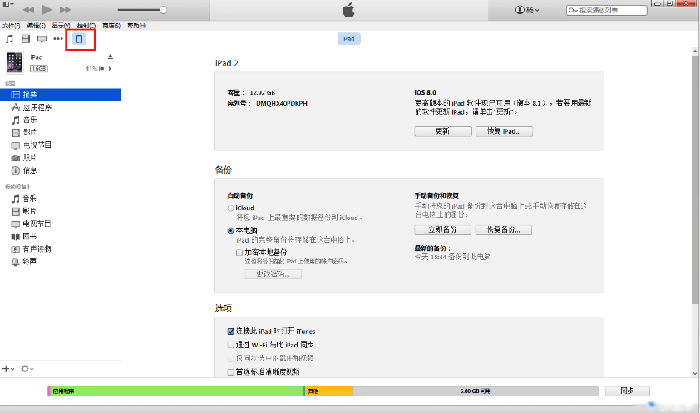Switch to Movies library via film icon

26,39
